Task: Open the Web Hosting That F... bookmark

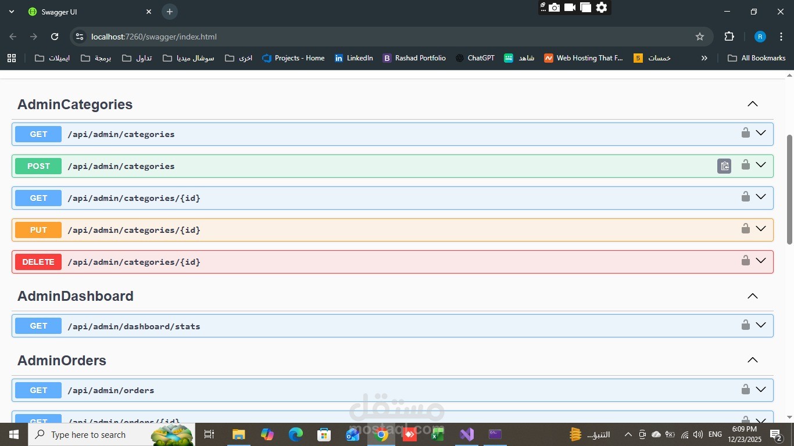Action: (584, 58)
